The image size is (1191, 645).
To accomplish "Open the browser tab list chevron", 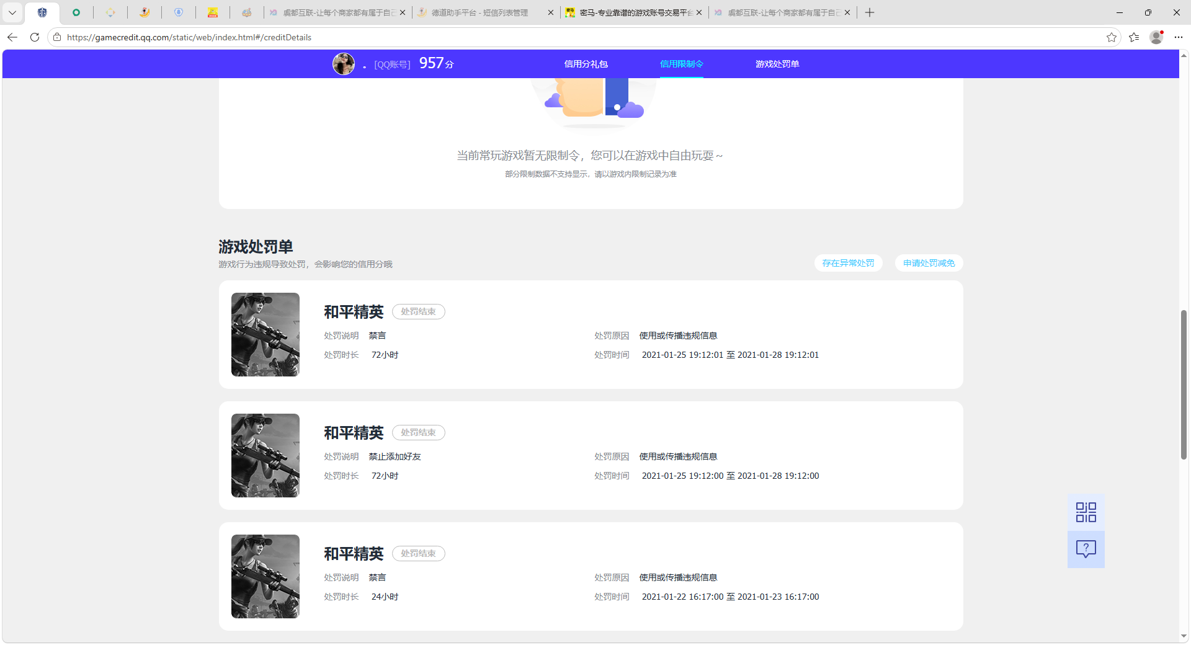I will point(12,12).
